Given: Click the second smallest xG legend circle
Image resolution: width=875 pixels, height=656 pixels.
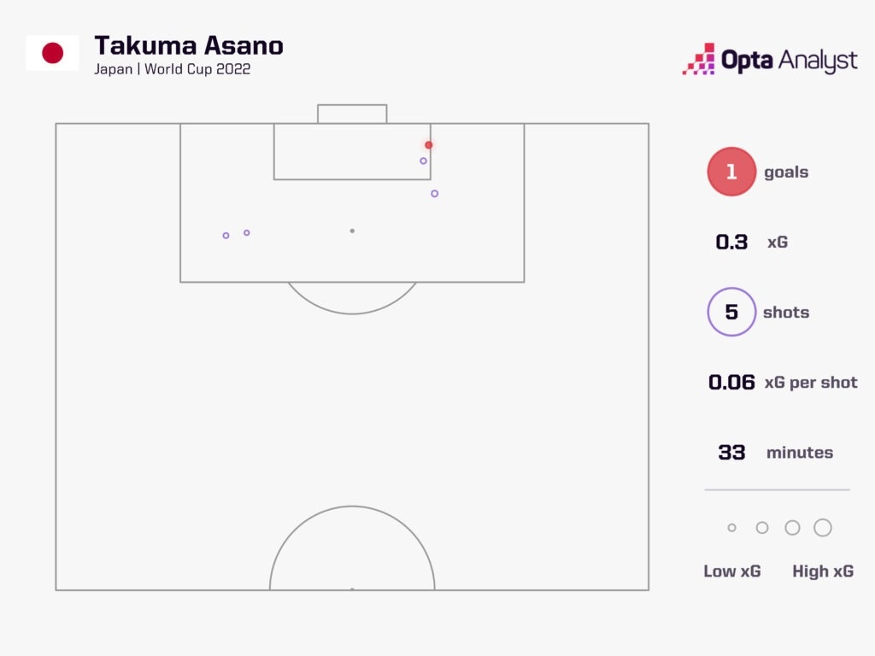Looking at the screenshot, I should (x=762, y=528).
